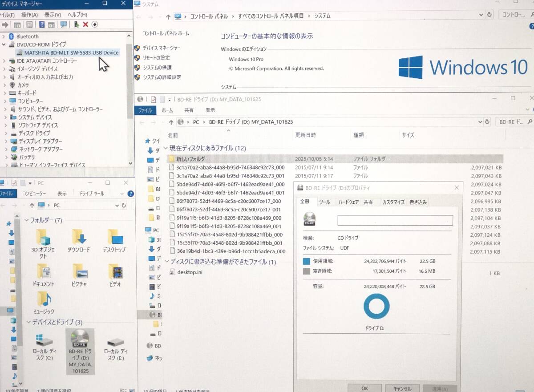Click refresh icon in BD-RE drive window address bar

[487, 122]
